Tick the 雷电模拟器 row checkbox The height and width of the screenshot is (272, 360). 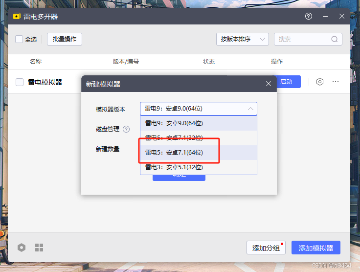[20, 82]
